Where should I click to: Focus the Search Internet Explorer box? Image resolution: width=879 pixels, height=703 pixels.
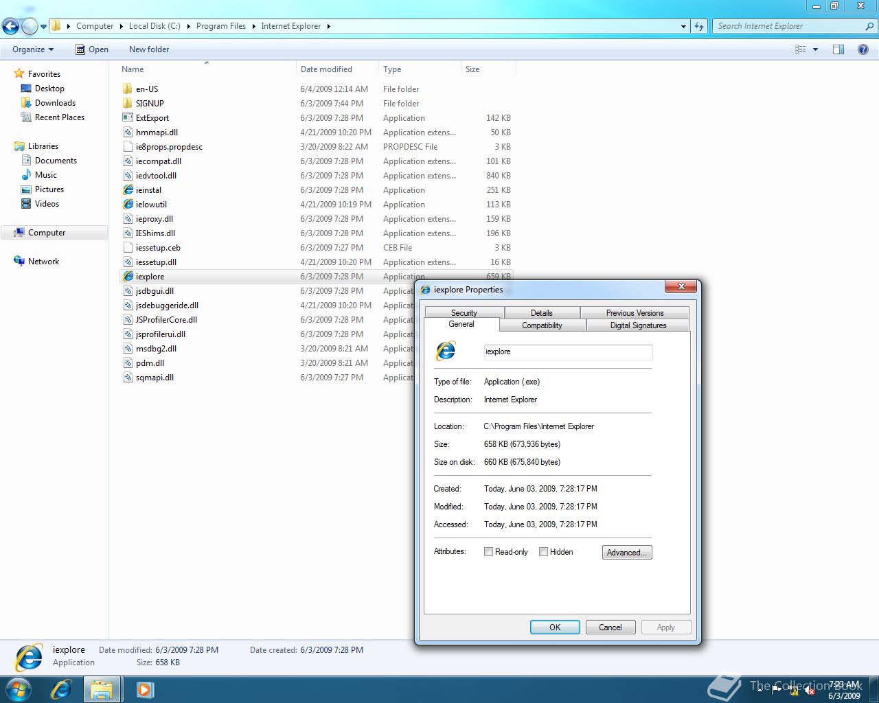(788, 26)
